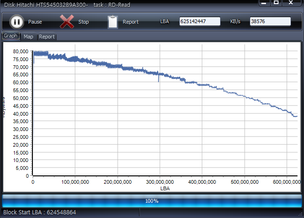This screenshot has height=218, width=304.
Task: Minimize the disk test window
Action: click(x=264, y=3)
